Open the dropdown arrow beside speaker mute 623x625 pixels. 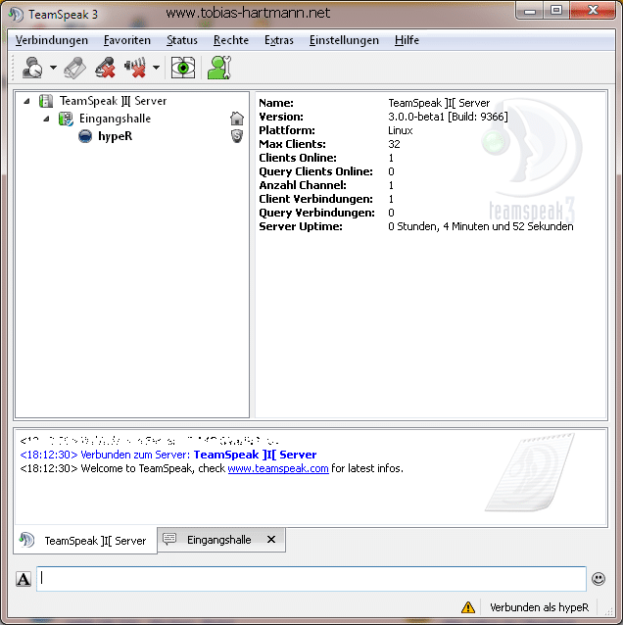157,68
